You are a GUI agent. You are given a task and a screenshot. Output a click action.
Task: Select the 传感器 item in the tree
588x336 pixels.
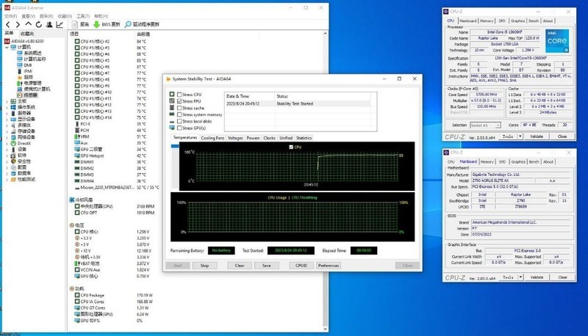tap(30, 95)
